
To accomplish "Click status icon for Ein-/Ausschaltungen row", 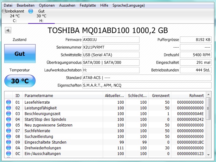I will 9,153.
